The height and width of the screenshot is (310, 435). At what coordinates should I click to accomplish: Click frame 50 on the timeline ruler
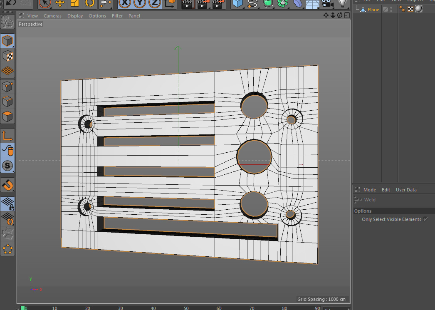(186, 308)
